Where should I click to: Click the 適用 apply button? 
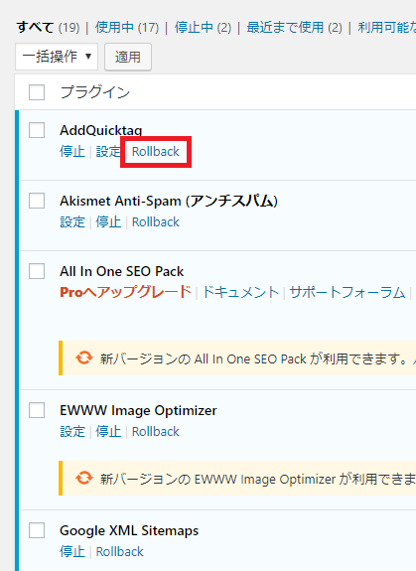coord(128,57)
